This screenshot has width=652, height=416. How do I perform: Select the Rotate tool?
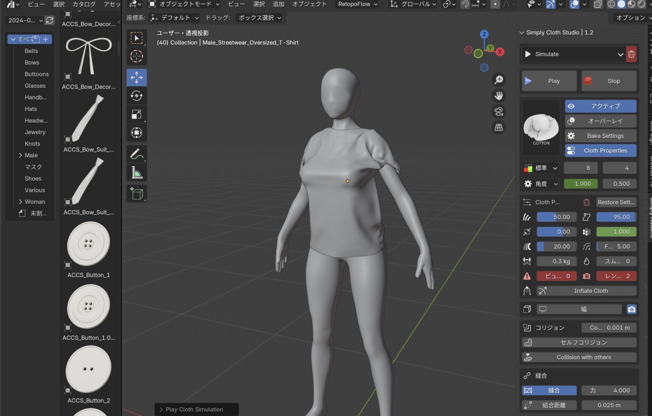(136, 95)
